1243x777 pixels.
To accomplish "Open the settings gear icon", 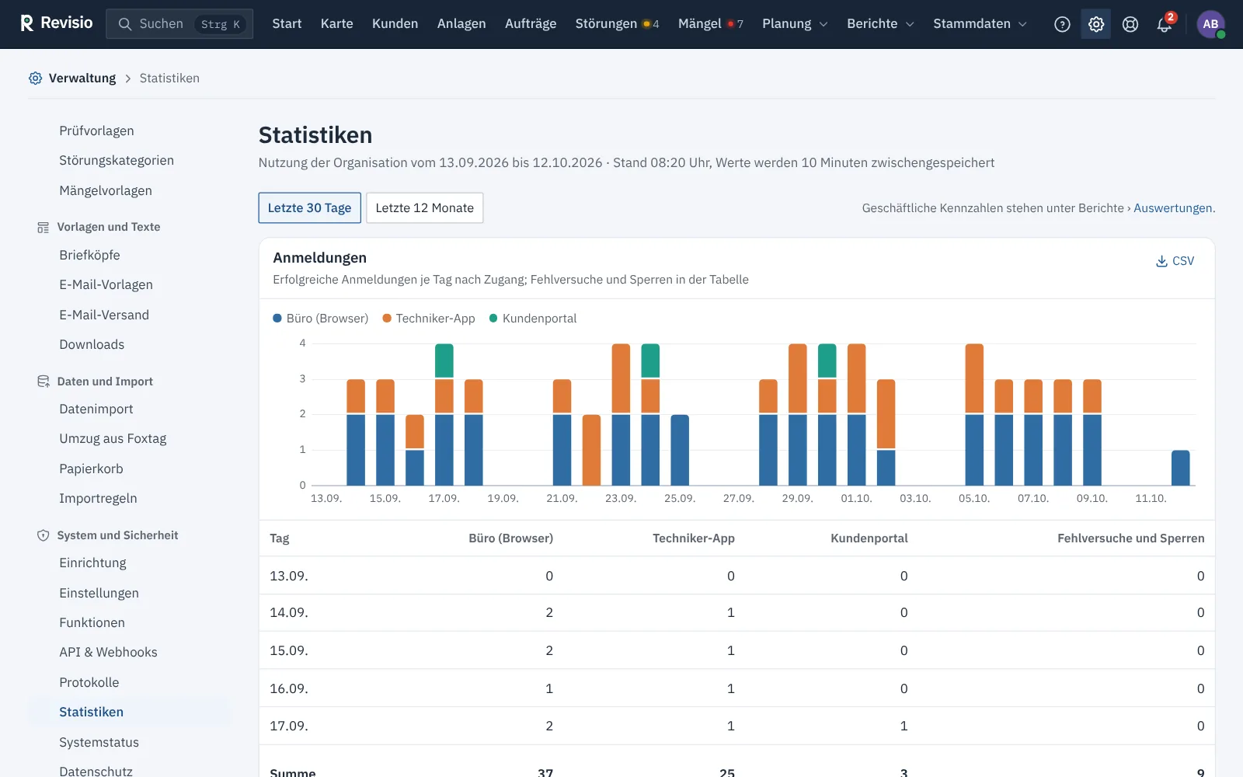I will coord(1096,24).
